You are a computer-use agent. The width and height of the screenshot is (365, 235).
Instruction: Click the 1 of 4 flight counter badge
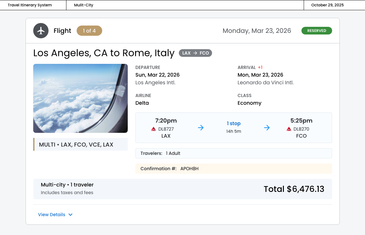coord(89,31)
